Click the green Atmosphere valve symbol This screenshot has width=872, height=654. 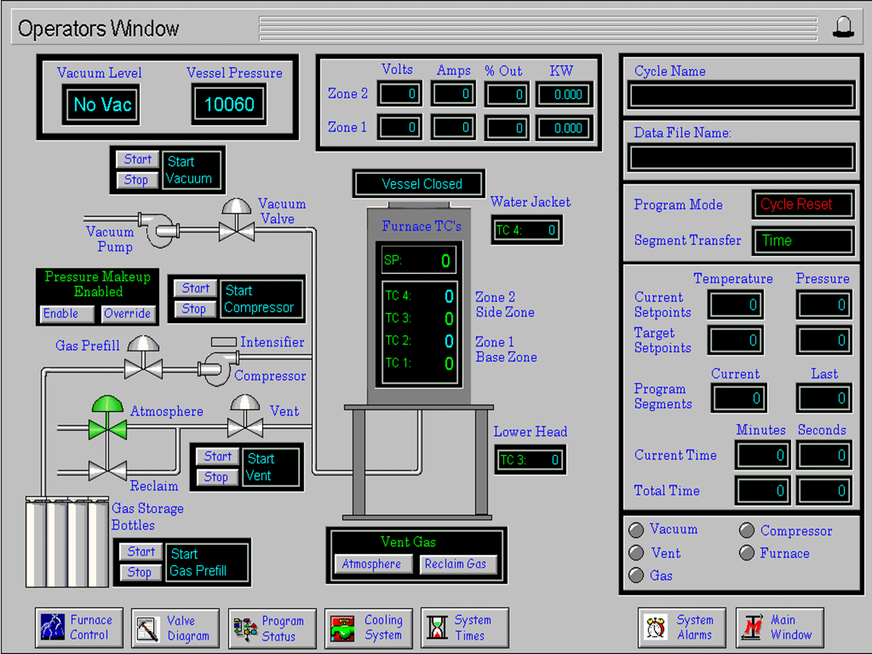pyautogui.click(x=107, y=421)
